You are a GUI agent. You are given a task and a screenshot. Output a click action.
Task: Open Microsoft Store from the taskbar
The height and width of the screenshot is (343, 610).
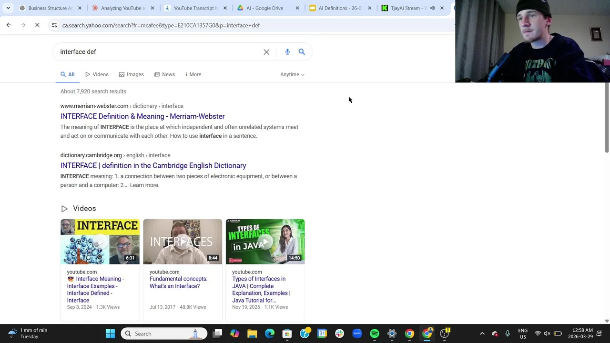[x=287, y=333]
